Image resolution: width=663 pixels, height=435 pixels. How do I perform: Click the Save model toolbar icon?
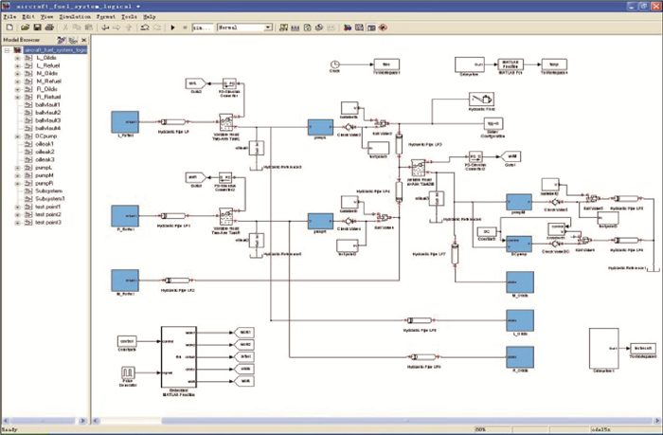[x=36, y=28]
